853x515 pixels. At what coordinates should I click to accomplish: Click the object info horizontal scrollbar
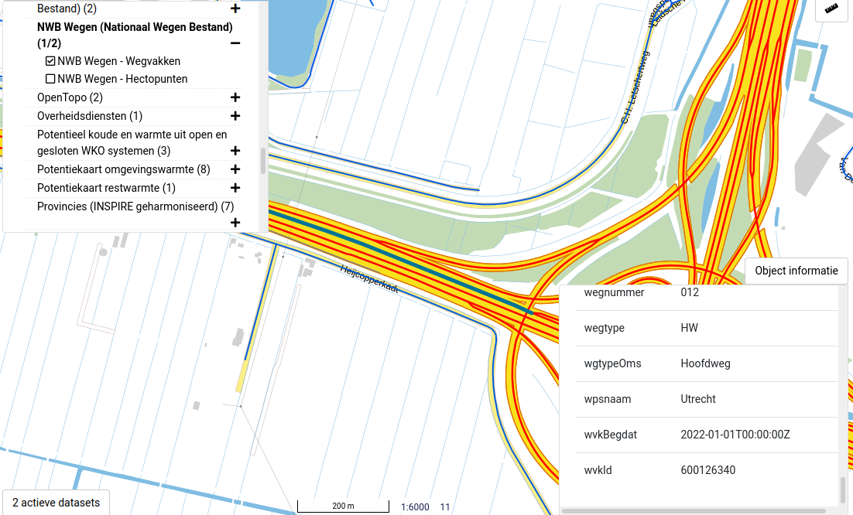point(697,511)
